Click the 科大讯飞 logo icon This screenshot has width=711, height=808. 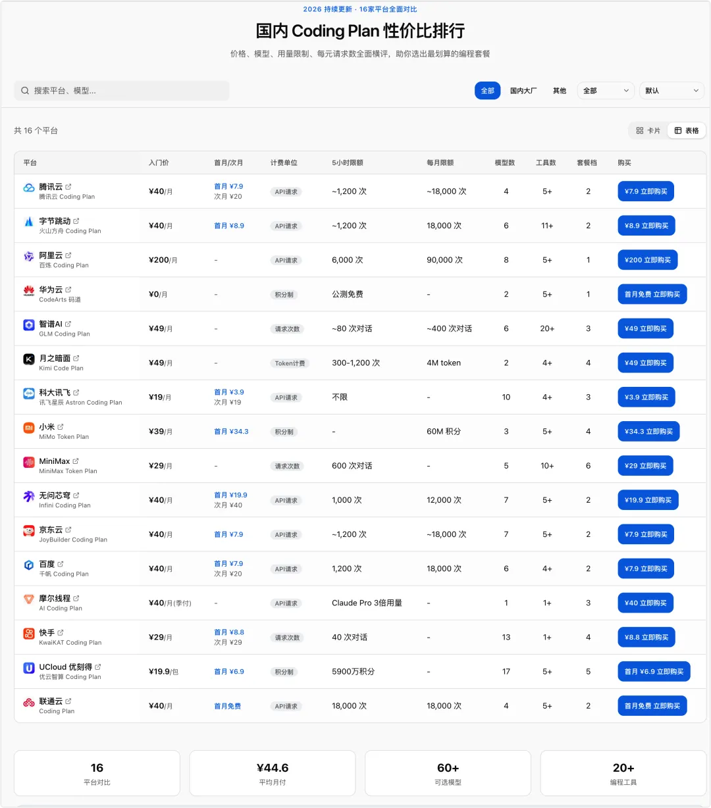(x=29, y=393)
